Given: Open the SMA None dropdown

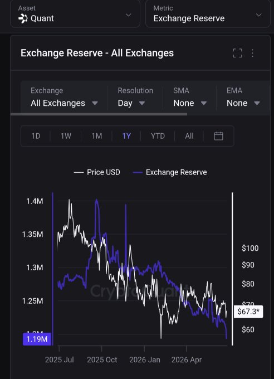Looking at the screenshot, I should click(x=190, y=98).
